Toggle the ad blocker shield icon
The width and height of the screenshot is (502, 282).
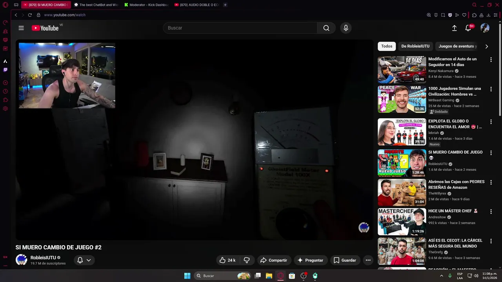coord(450,15)
